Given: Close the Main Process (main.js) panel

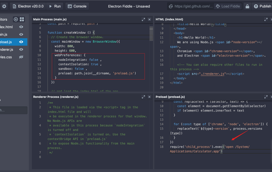Looking at the screenshot, I should coord(149,19).
